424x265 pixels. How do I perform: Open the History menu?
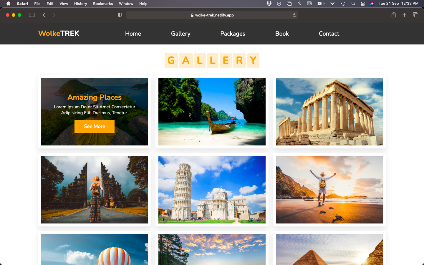pyautogui.click(x=81, y=4)
